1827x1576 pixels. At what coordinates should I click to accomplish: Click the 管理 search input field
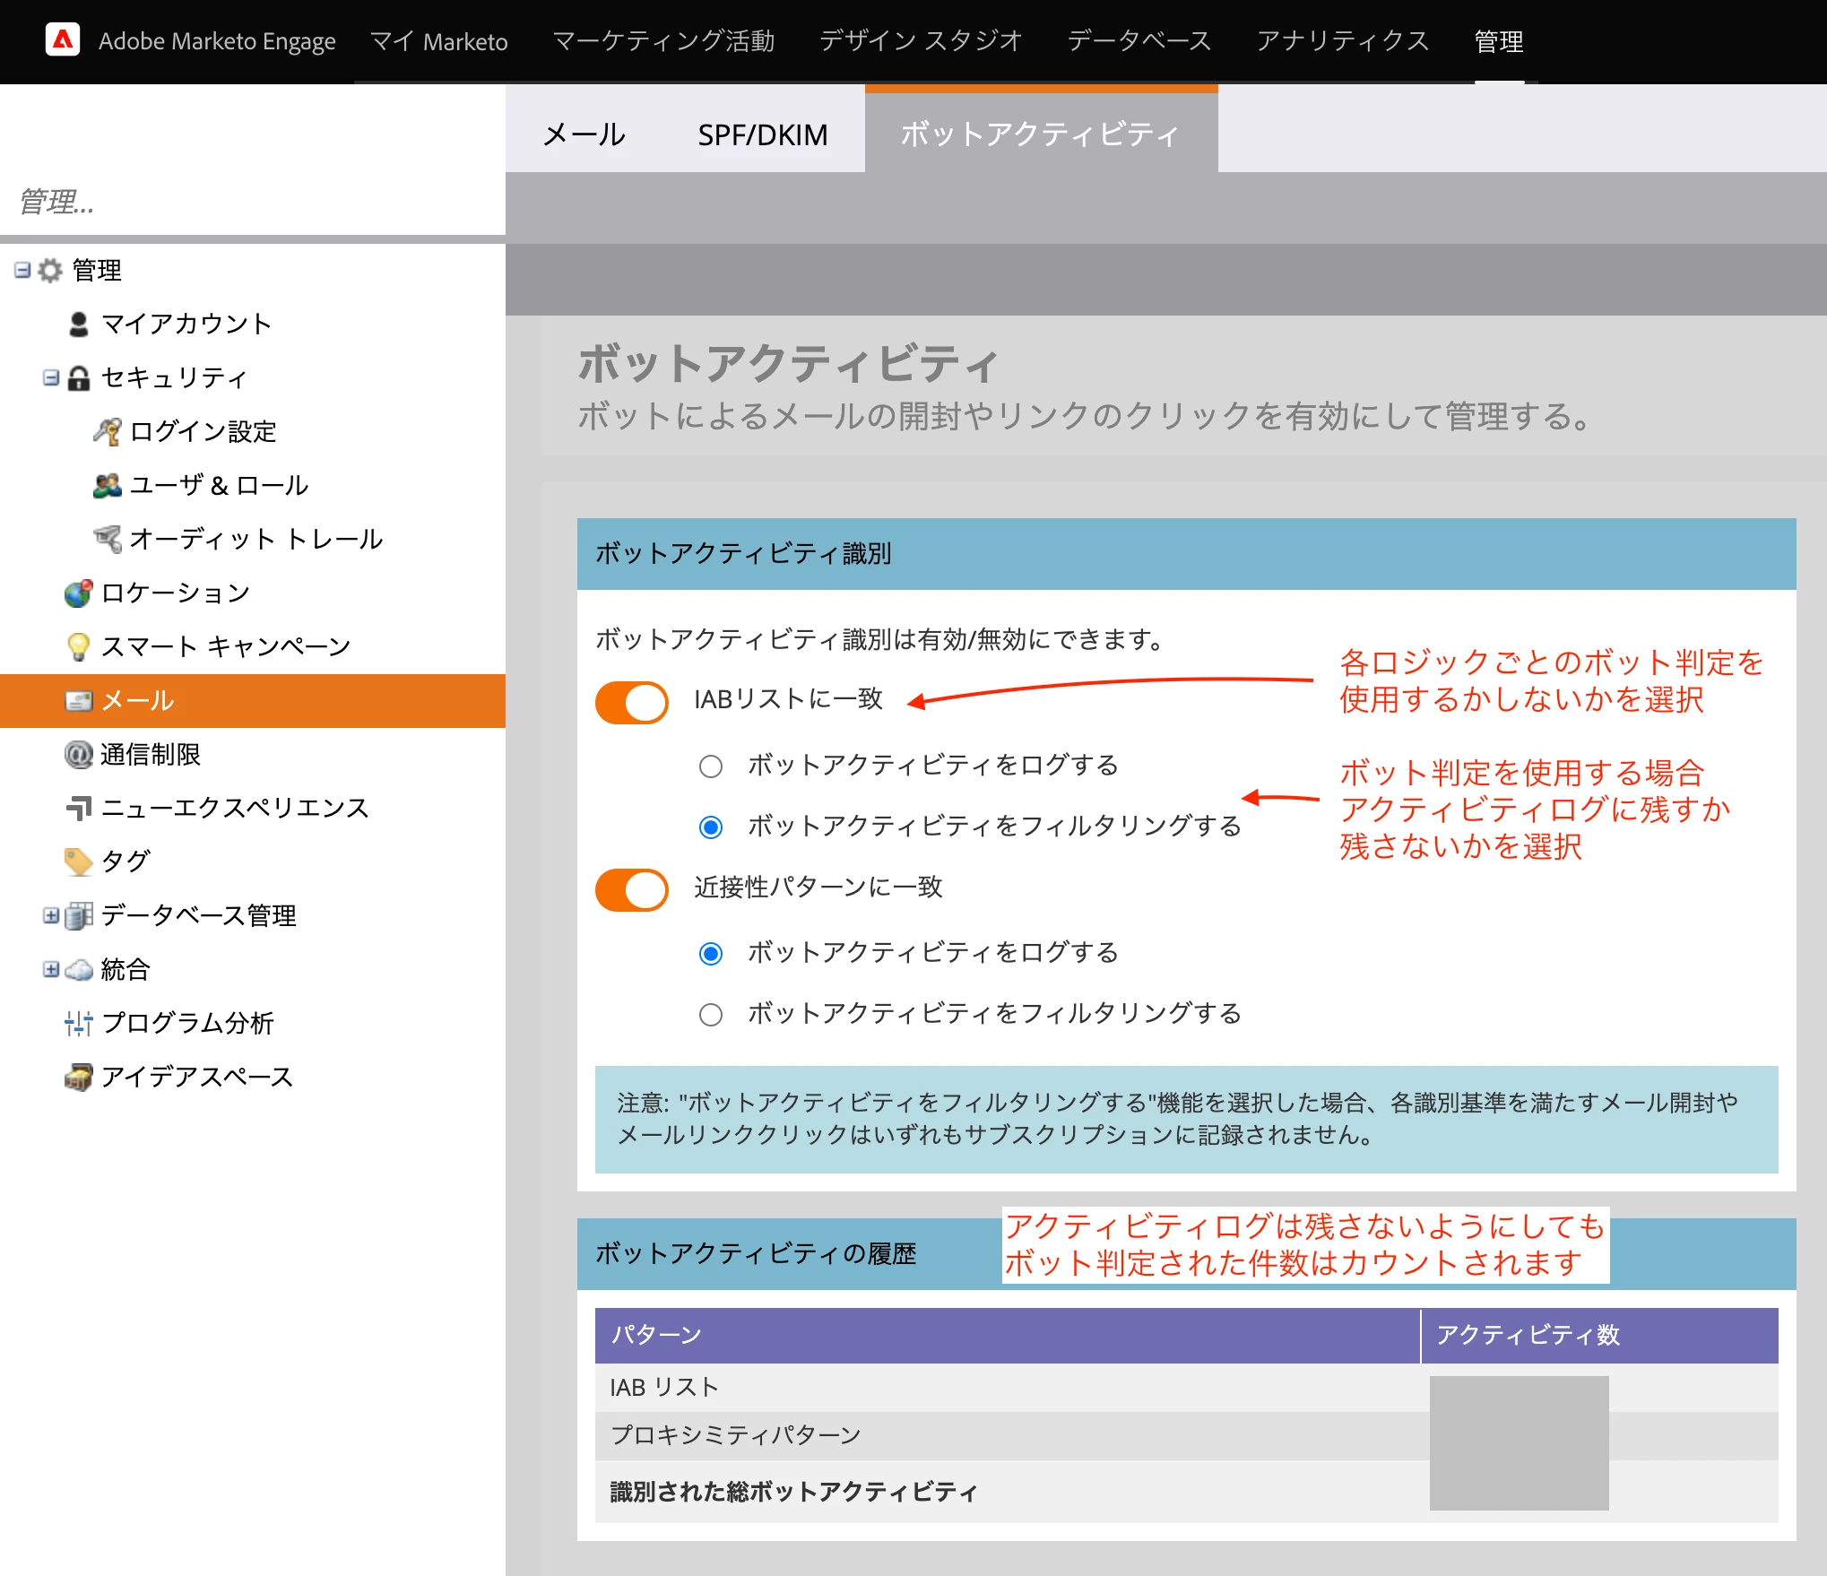[251, 202]
